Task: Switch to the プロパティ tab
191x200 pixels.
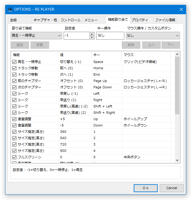Action: click(142, 20)
